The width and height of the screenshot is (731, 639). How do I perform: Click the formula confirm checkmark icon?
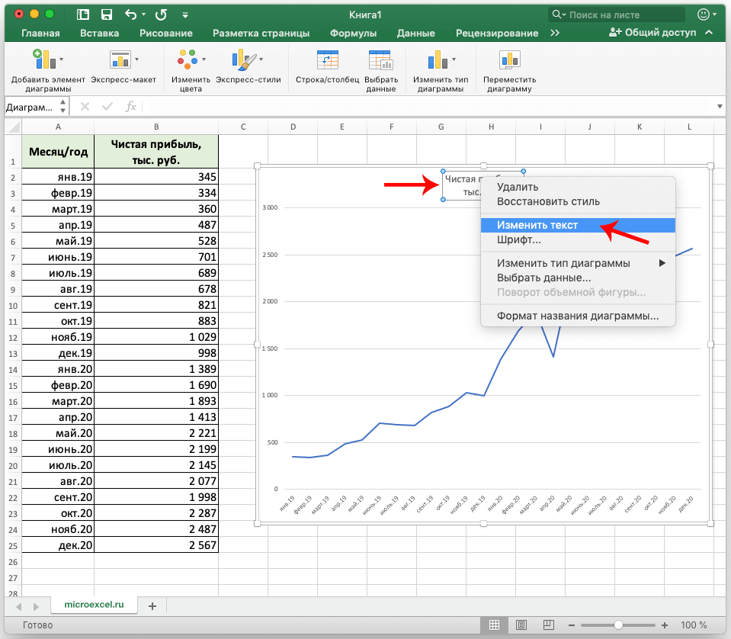(107, 107)
